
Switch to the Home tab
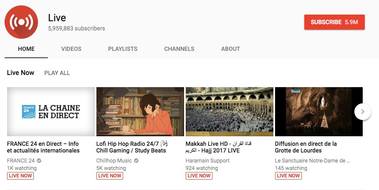click(26, 49)
